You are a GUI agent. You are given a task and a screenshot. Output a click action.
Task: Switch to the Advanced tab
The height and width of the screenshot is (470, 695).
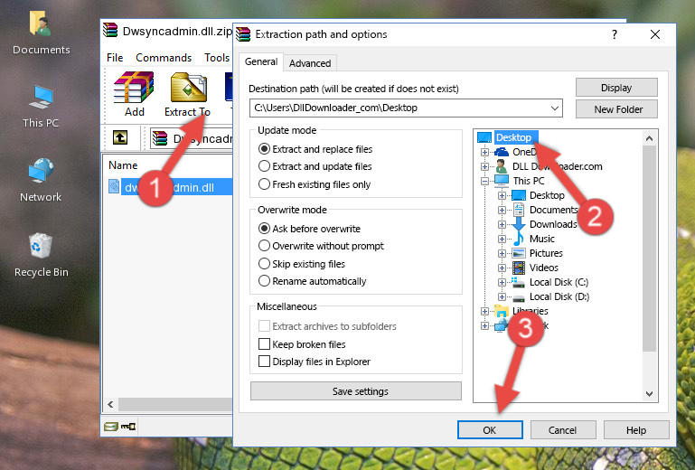click(x=310, y=63)
